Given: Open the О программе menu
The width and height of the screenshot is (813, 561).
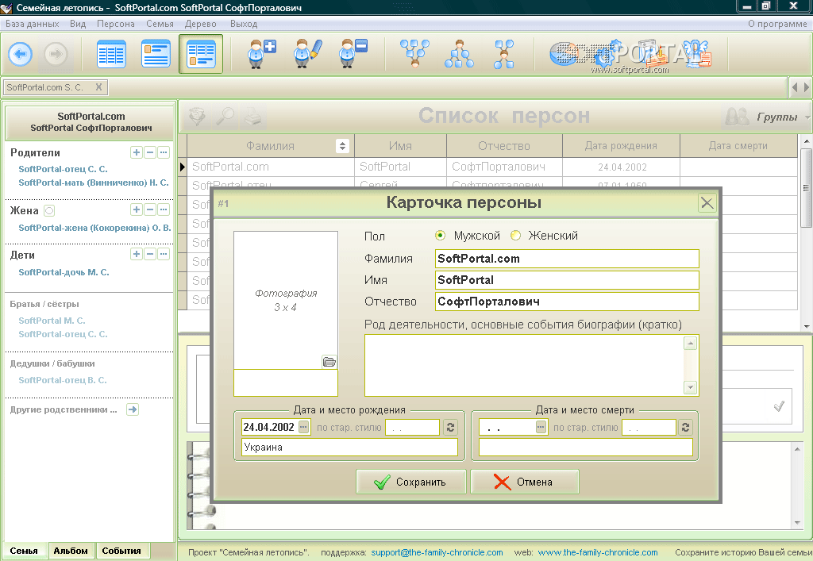Looking at the screenshot, I should coord(777,24).
